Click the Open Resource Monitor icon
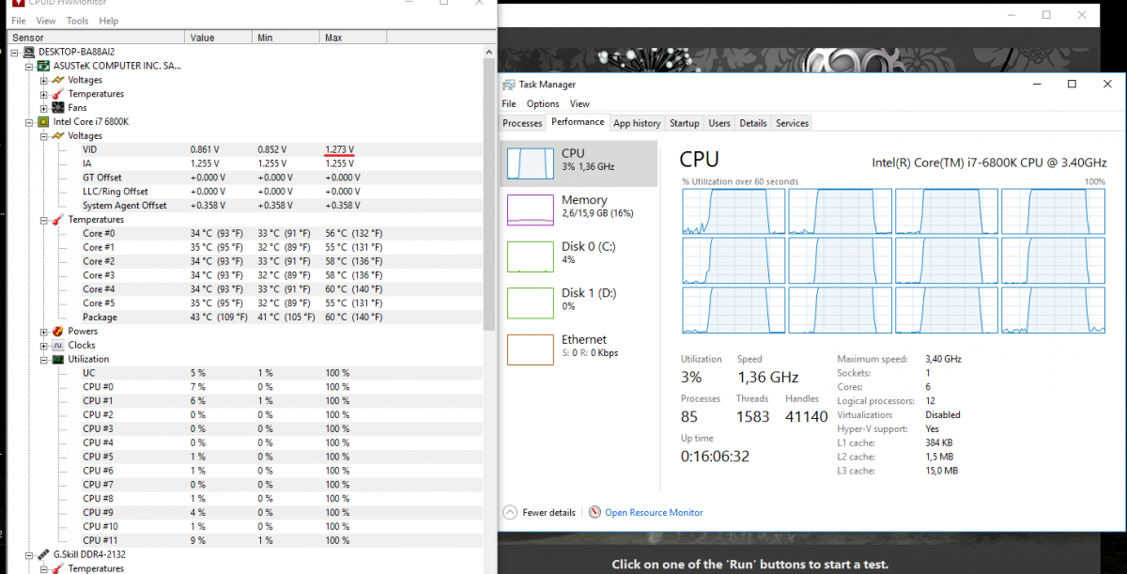This screenshot has width=1127, height=574. point(594,512)
